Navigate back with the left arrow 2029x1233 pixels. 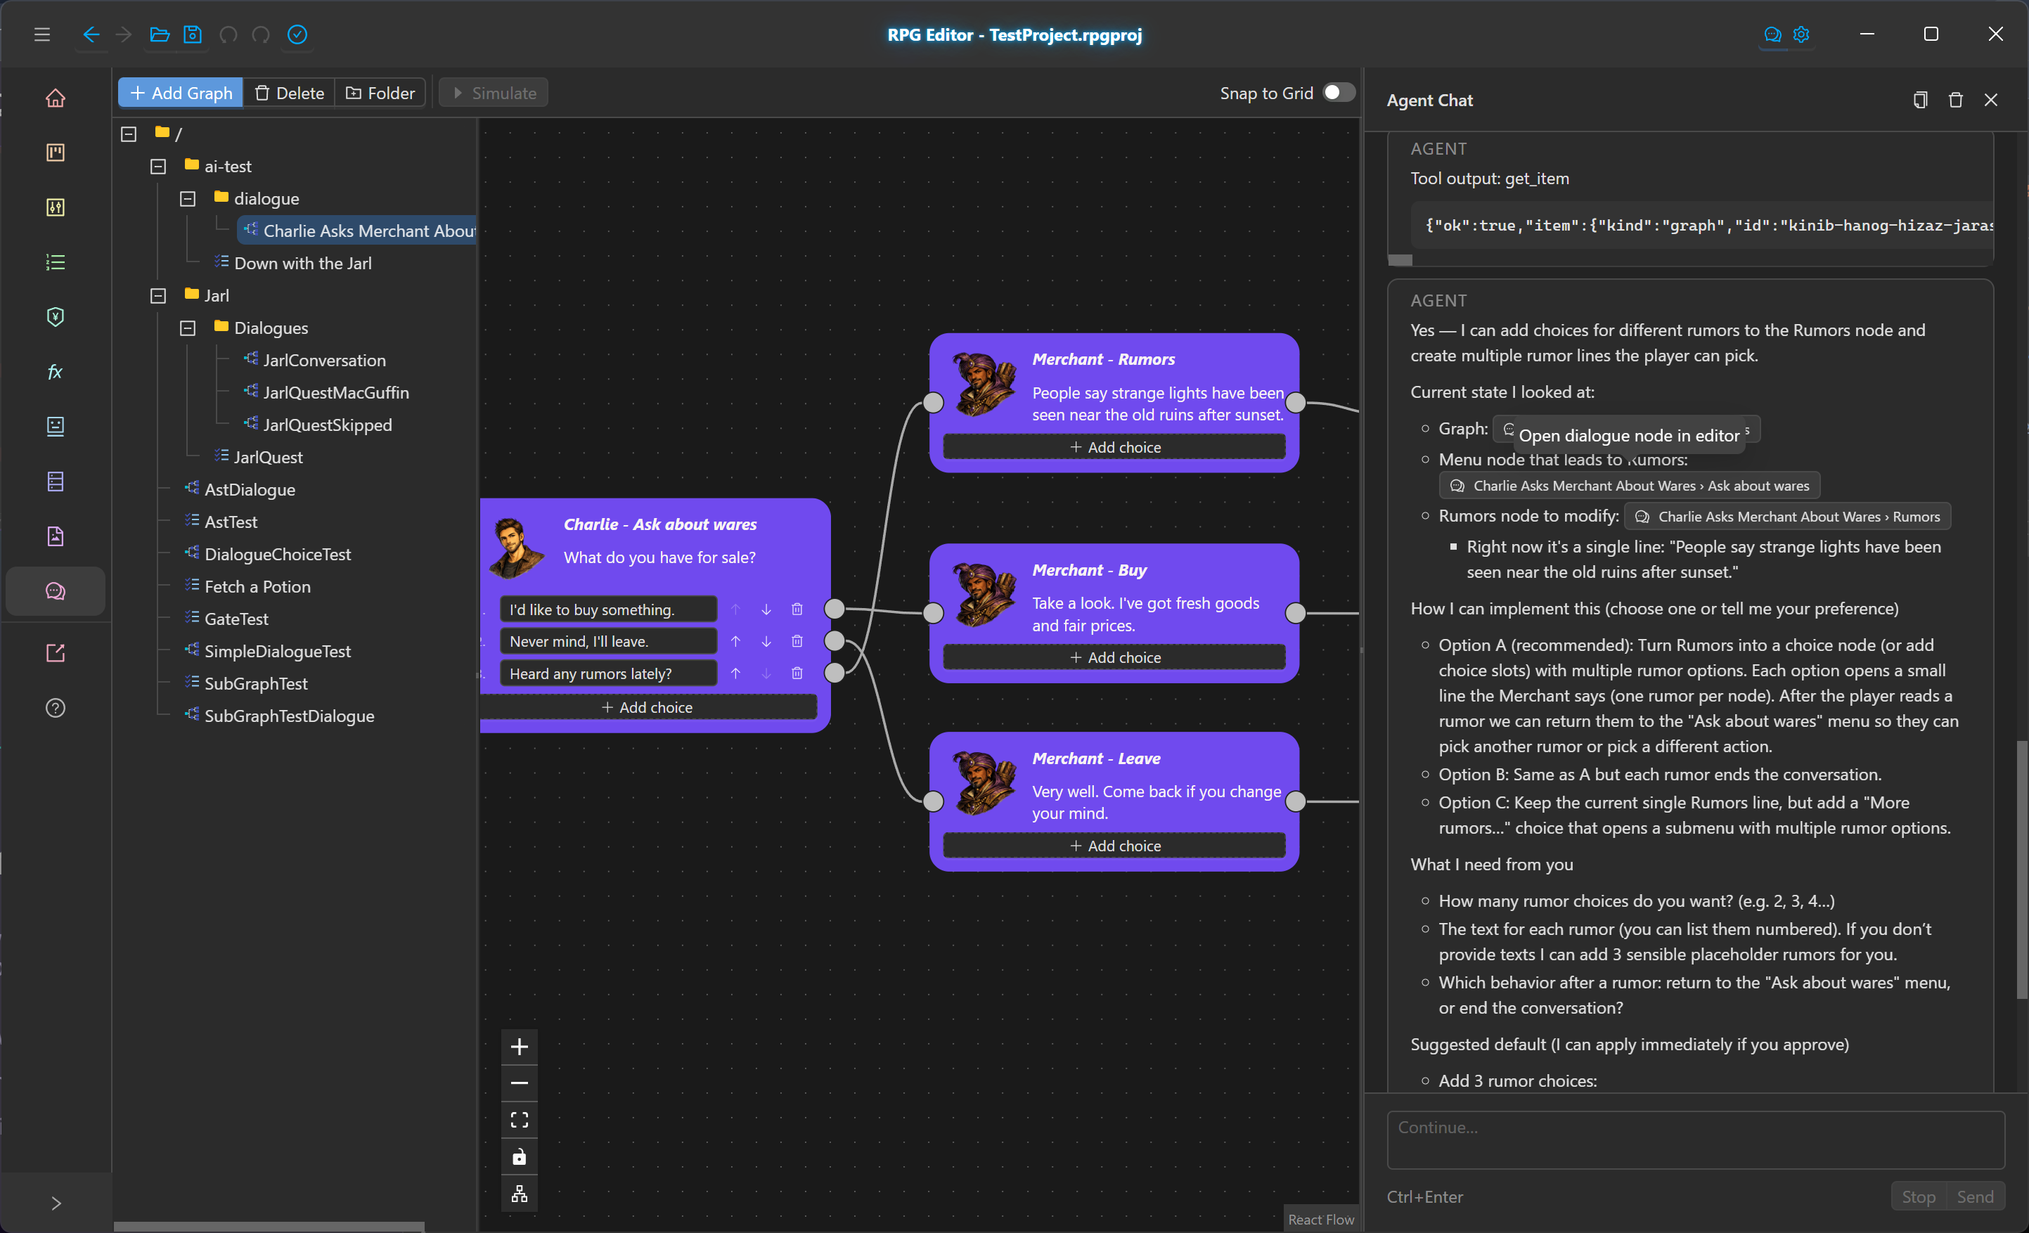[x=91, y=34]
